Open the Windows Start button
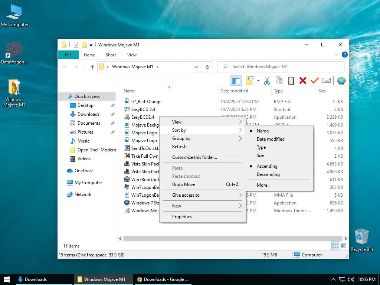Screen dimensions: 380x285 tap(7, 279)
